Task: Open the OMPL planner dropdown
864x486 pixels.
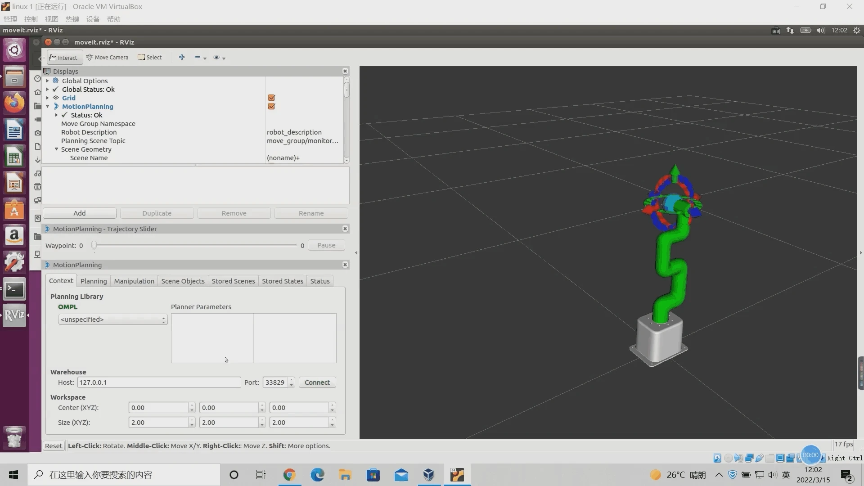Action: coord(112,319)
